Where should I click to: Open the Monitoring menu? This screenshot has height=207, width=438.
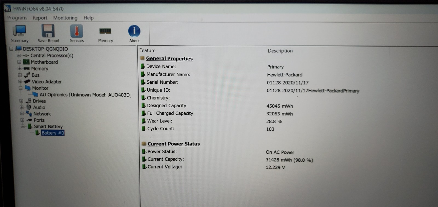[x=65, y=18]
